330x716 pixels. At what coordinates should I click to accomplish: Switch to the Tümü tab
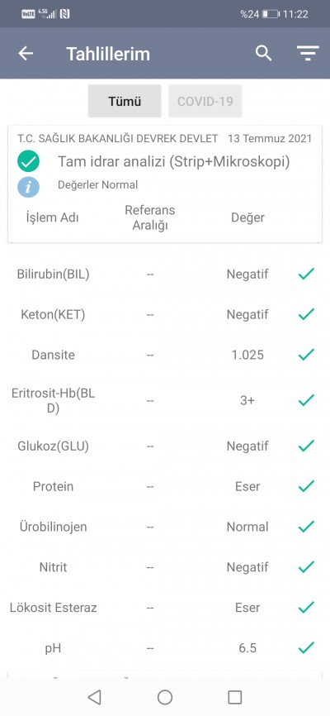(x=125, y=101)
